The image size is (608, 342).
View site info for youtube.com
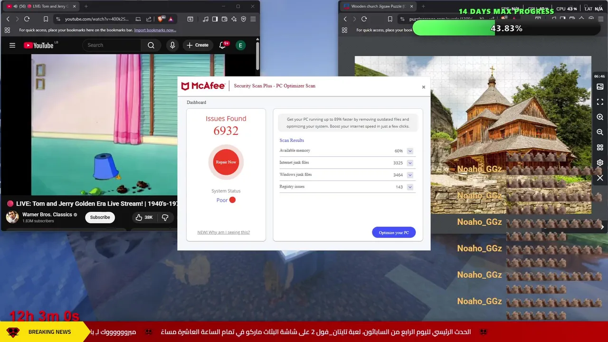[58, 19]
